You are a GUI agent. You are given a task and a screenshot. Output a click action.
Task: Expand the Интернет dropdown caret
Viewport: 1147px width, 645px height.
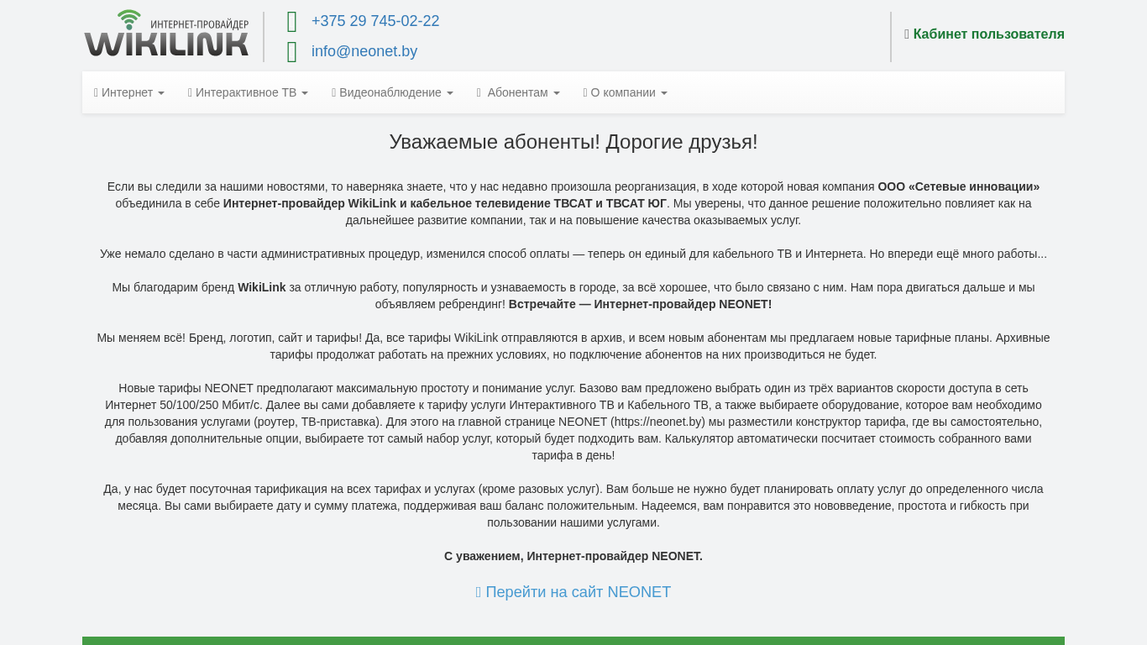tap(161, 93)
